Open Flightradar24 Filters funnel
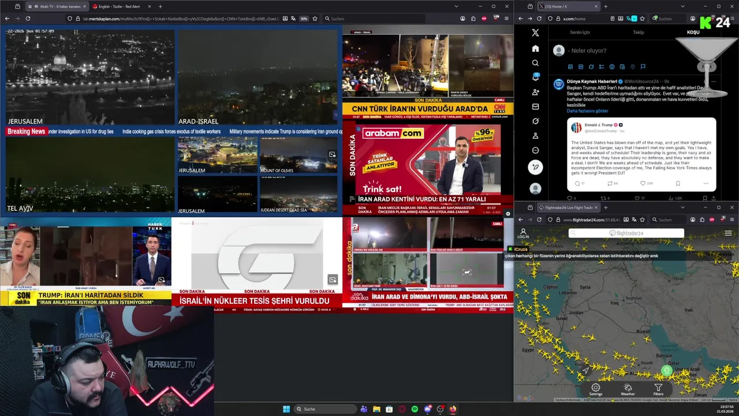This screenshot has height=416, width=739. point(658,389)
